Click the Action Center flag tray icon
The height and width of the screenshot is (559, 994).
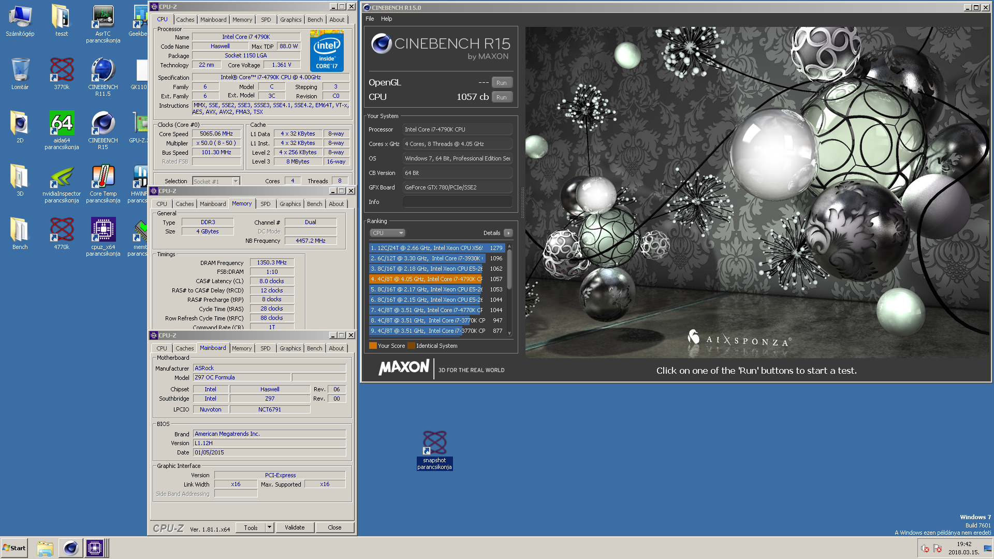[937, 549]
